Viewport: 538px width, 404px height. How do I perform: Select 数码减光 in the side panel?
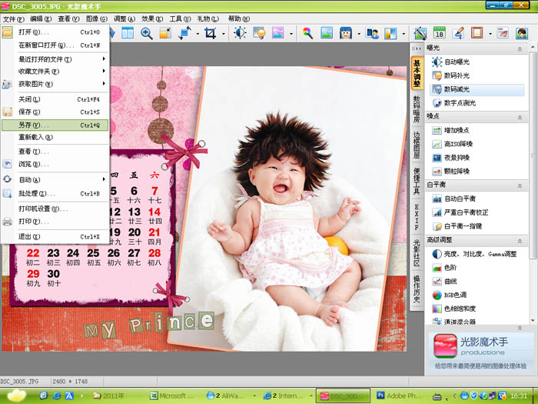477,89
